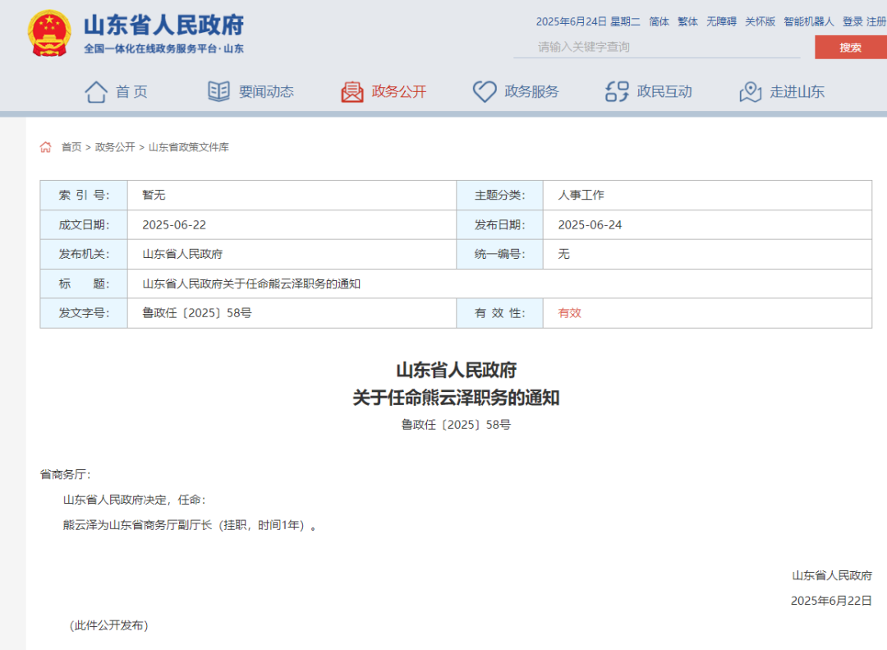Click the 统一编号 value 无
887x650 pixels.
(x=564, y=254)
